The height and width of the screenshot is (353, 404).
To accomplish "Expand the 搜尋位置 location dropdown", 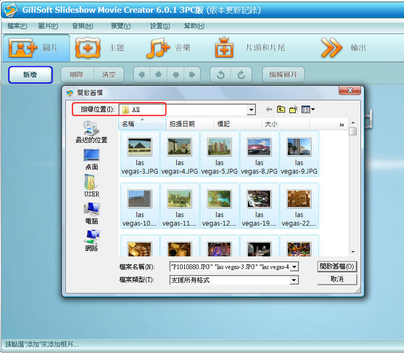I will click(x=251, y=110).
